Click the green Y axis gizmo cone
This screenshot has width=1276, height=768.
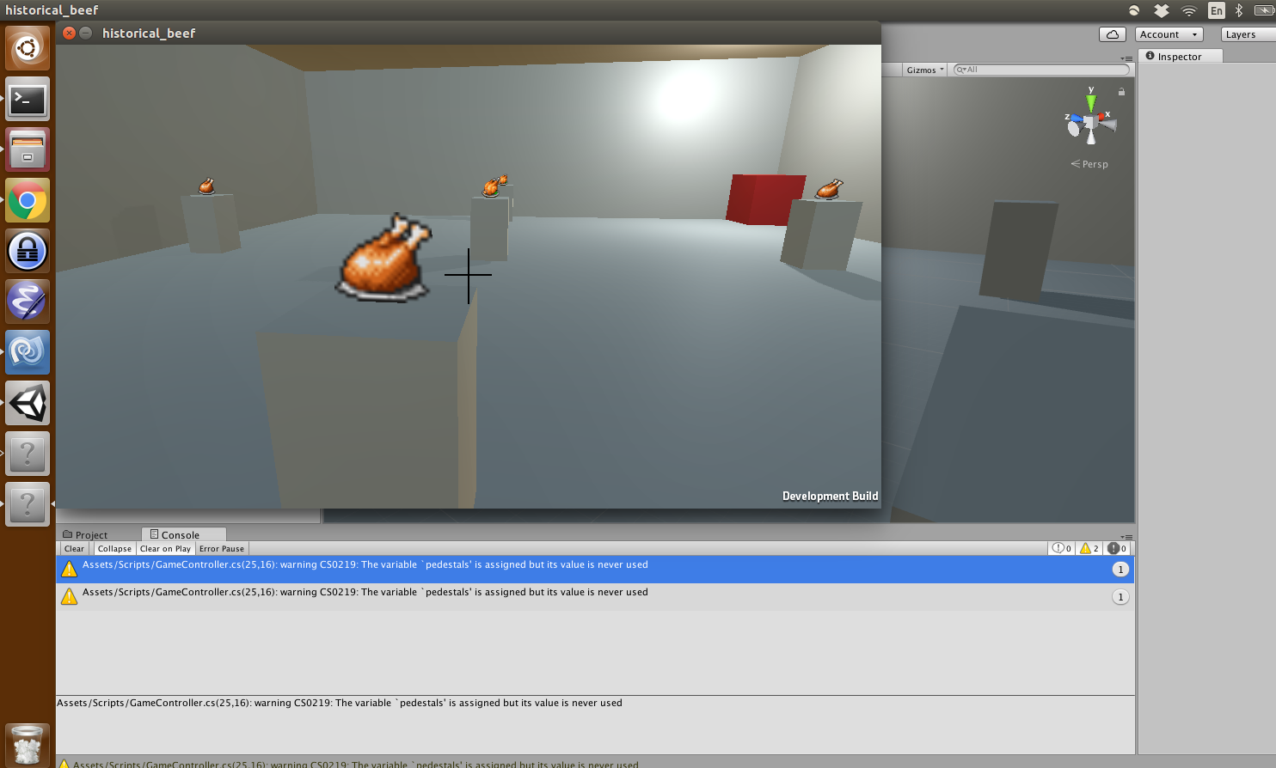click(1091, 103)
